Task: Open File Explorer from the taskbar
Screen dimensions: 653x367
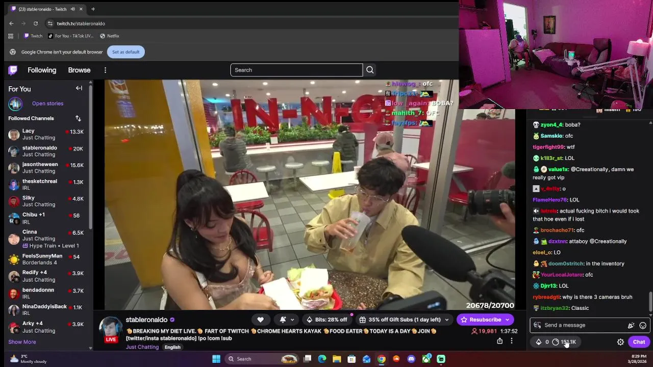Action: pyautogui.click(x=337, y=359)
